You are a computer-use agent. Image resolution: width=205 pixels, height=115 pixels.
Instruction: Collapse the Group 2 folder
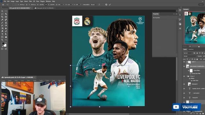point(186,76)
